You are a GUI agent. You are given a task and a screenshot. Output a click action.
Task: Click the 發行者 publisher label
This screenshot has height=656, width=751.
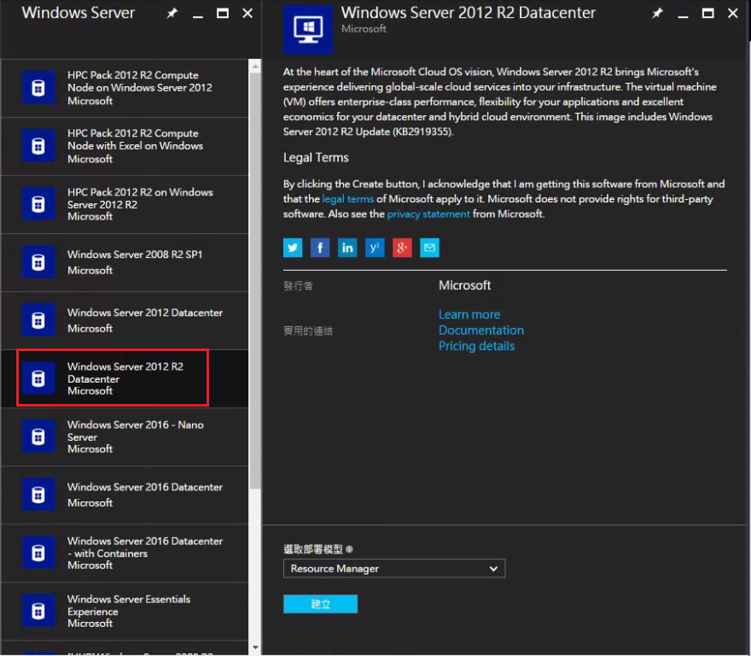[x=299, y=286]
